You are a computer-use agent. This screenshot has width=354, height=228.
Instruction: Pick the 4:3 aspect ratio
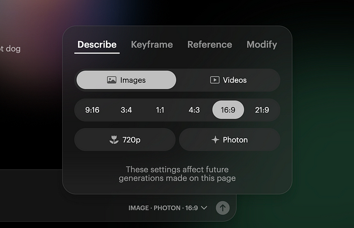click(x=194, y=110)
